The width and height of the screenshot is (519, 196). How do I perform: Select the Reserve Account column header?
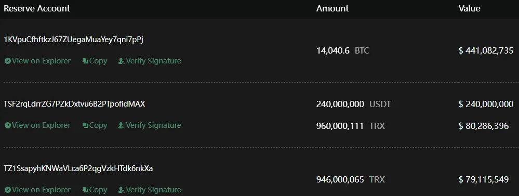37,9
